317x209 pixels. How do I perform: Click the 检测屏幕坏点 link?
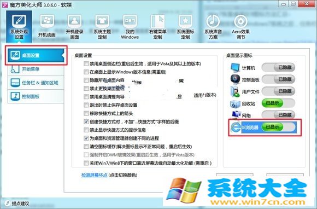point(95,175)
